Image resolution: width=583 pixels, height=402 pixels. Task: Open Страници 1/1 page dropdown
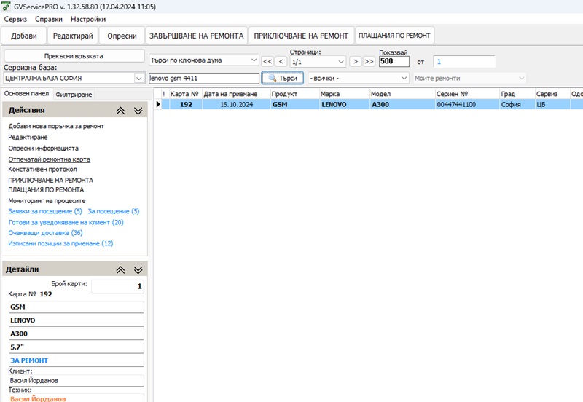[318, 62]
